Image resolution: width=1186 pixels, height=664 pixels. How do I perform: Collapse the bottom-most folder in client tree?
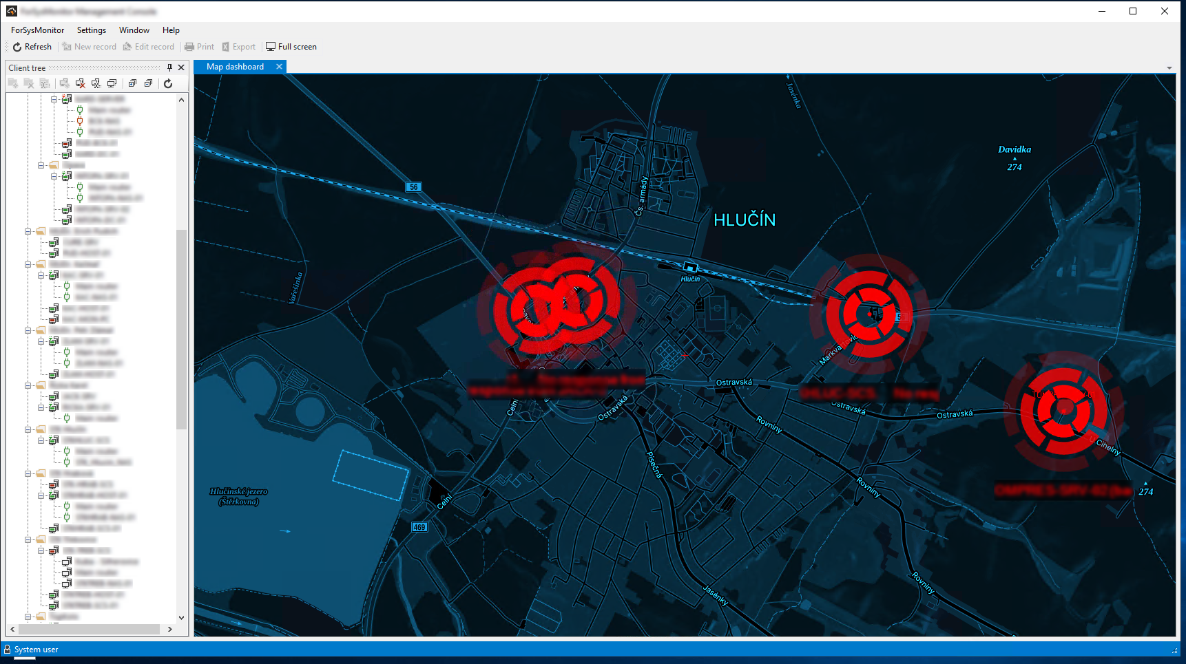pyautogui.click(x=28, y=617)
